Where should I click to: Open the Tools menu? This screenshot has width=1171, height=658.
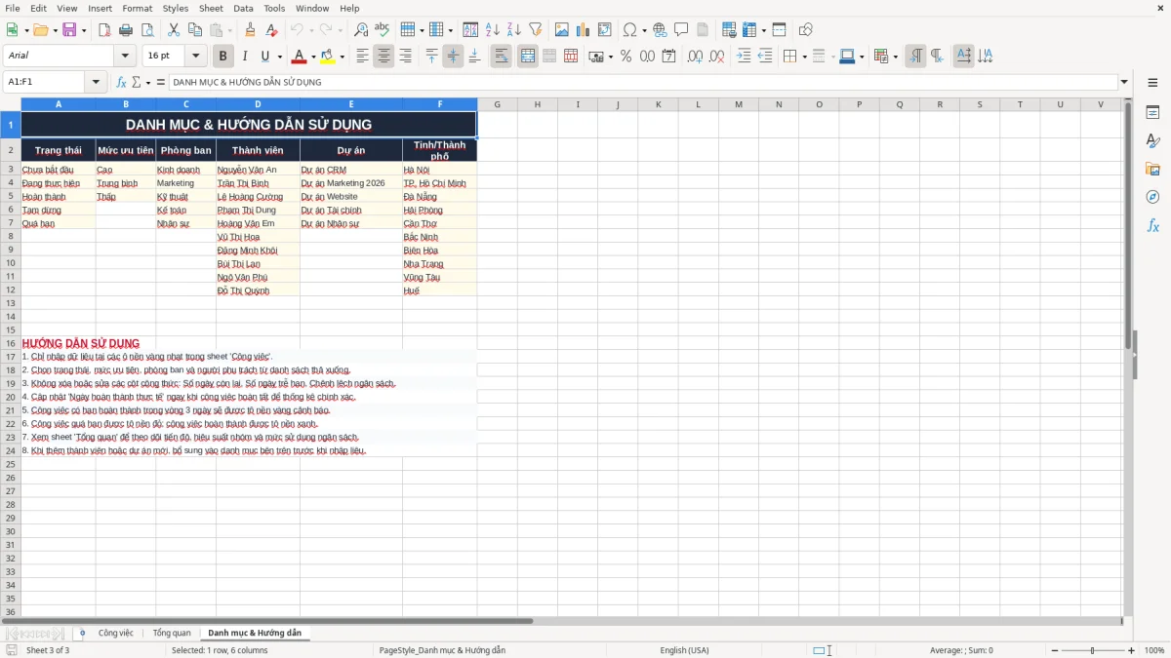274,8
